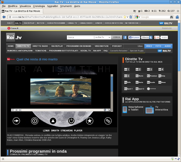Open the Rai 3 live channel
181x162 pixels.
(x=150, y=69)
